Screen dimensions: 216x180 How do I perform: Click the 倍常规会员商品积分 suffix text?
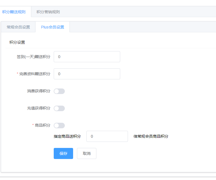tap(151, 136)
